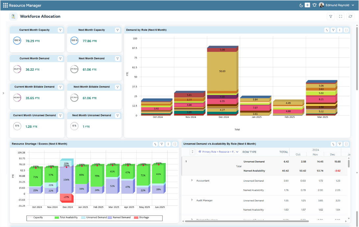Expand Unnamed Demand v/s Availability fullscreen
Image resolution: width=359 pixels, height=227 pixels.
(346, 144)
